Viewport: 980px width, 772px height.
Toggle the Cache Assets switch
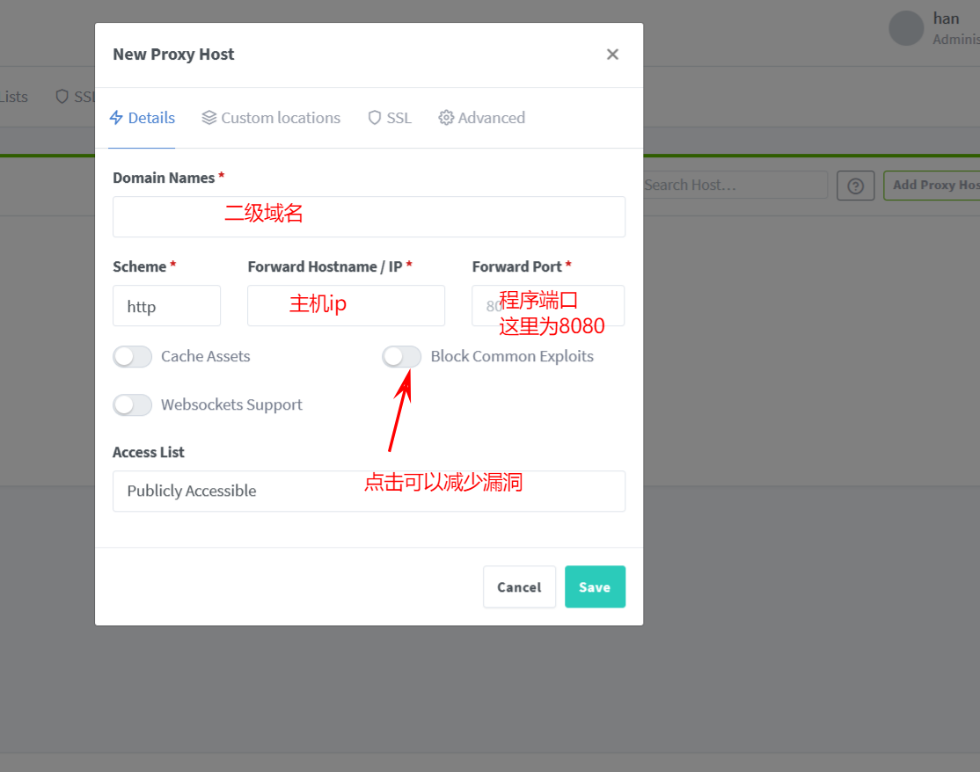(133, 357)
